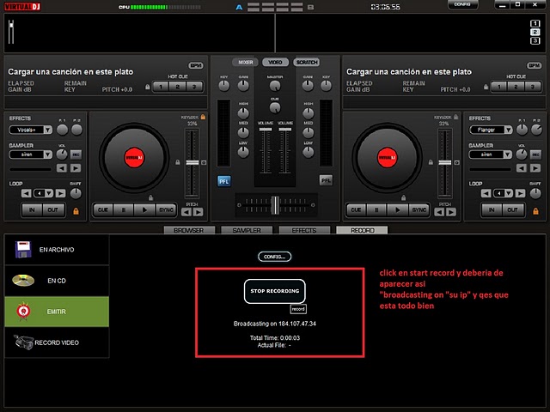Halve left deck loop length arrow

tap(26, 193)
